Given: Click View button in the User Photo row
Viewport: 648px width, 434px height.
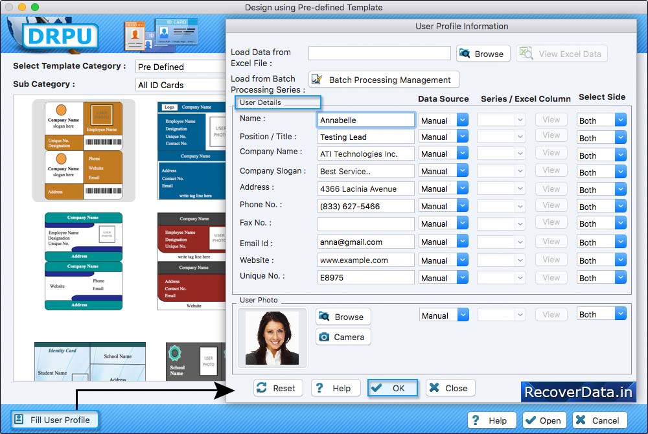Looking at the screenshot, I should [x=551, y=315].
